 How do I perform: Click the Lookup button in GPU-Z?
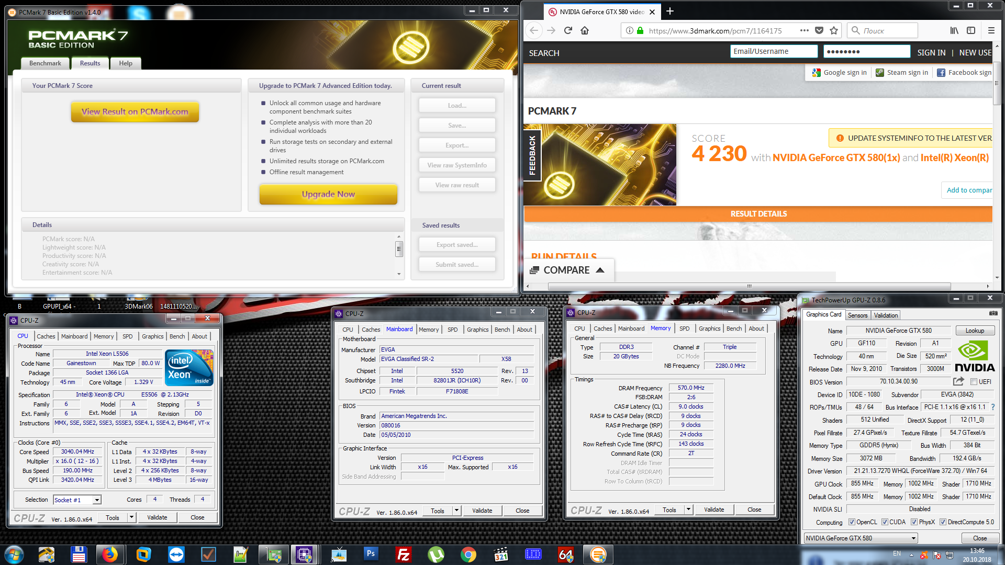pos(975,331)
